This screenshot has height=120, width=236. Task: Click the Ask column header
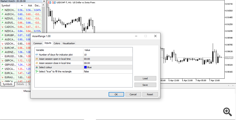tap(29, 6)
